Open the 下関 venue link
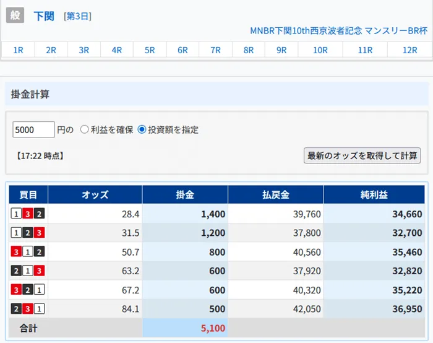This screenshot has height=343, width=433. tap(45, 15)
